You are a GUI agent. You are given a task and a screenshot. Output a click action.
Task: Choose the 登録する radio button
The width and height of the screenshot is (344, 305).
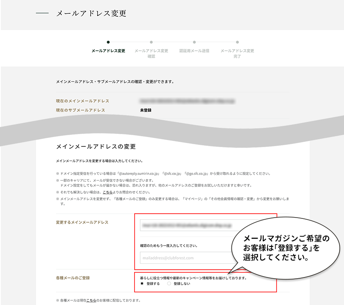tap(142, 284)
